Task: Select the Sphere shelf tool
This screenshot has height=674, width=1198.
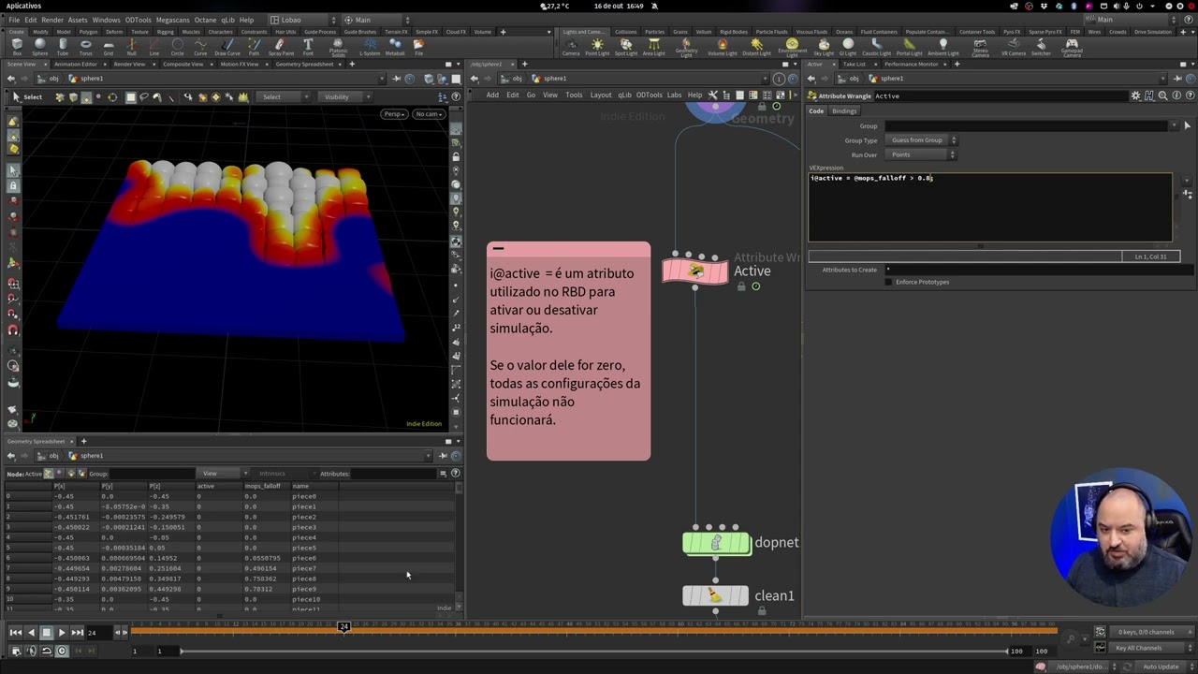Action: tap(40, 47)
